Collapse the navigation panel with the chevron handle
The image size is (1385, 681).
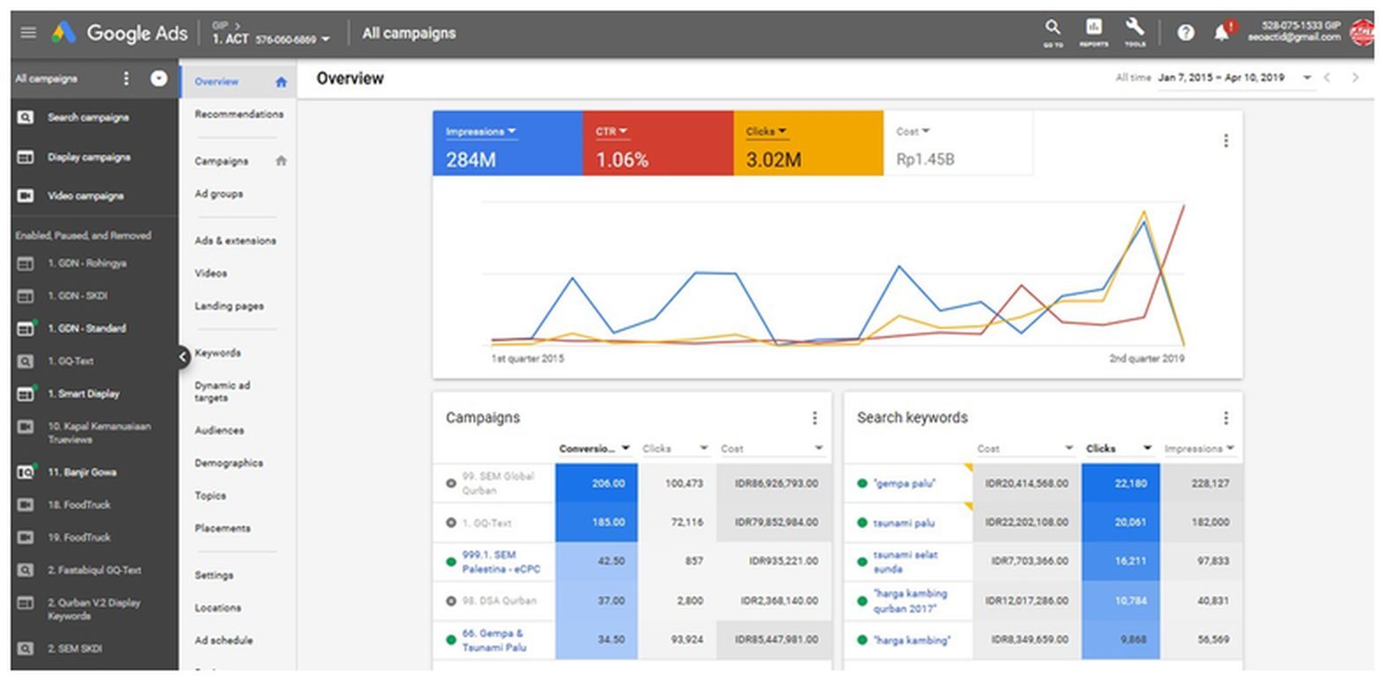[x=182, y=356]
